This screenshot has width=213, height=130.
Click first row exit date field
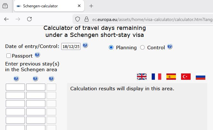(x=36, y=87)
